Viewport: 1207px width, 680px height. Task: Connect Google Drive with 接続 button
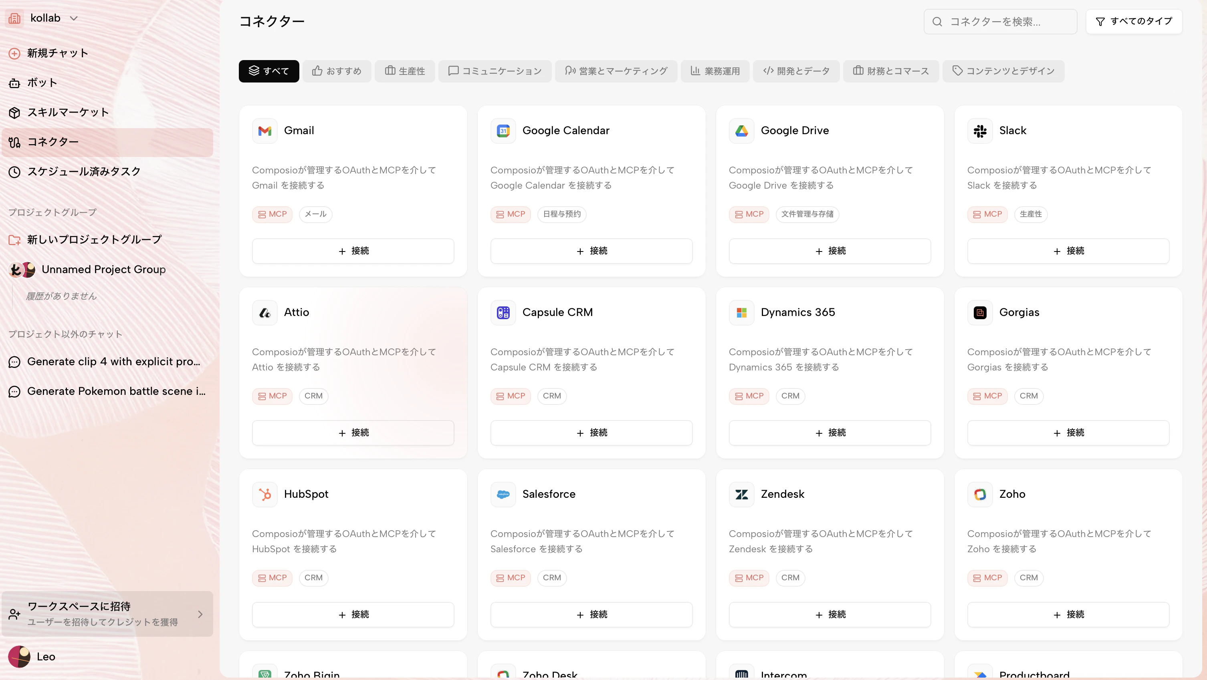click(830, 251)
